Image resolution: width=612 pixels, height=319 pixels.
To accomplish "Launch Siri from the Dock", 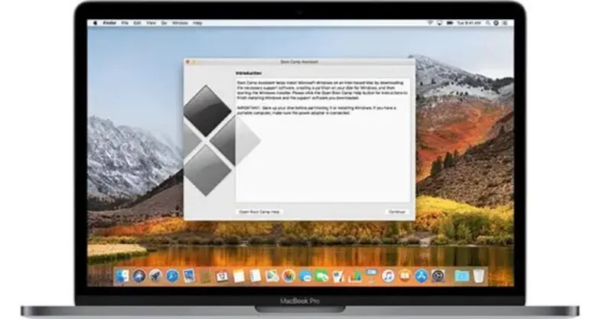I will coord(139,276).
